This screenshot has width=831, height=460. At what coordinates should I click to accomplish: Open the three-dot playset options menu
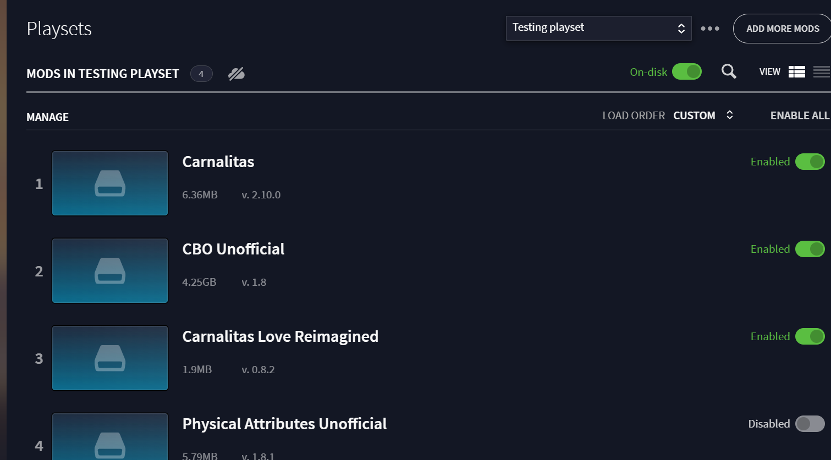tap(710, 29)
